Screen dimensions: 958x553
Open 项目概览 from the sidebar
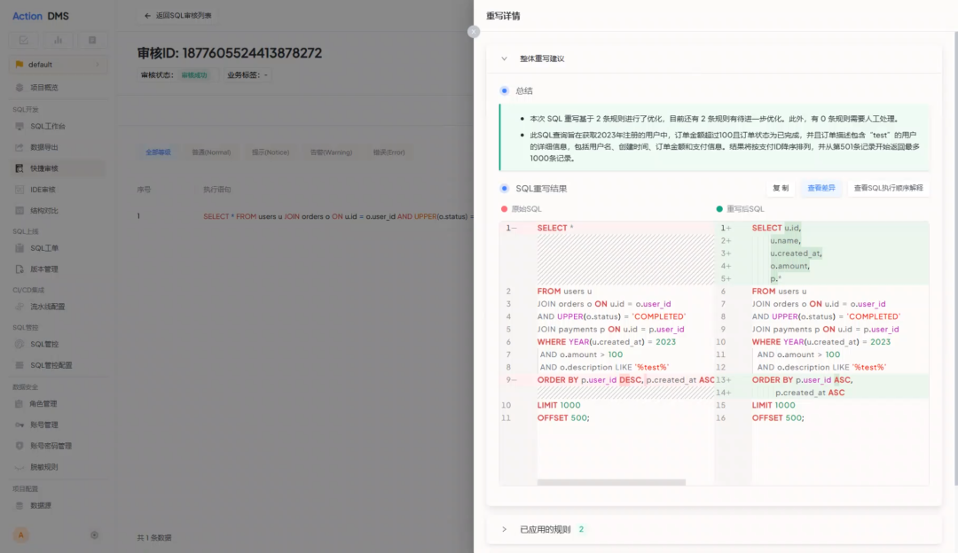tap(58, 87)
